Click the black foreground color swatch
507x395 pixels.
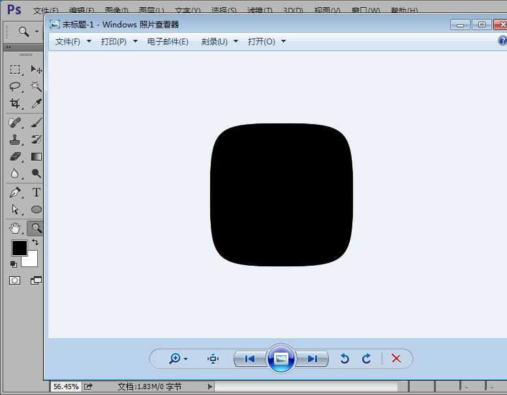pyautogui.click(x=19, y=248)
